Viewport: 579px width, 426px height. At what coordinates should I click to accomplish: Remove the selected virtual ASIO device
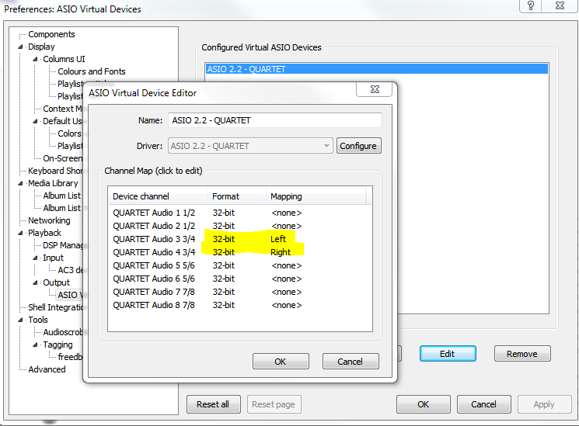pos(521,353)
